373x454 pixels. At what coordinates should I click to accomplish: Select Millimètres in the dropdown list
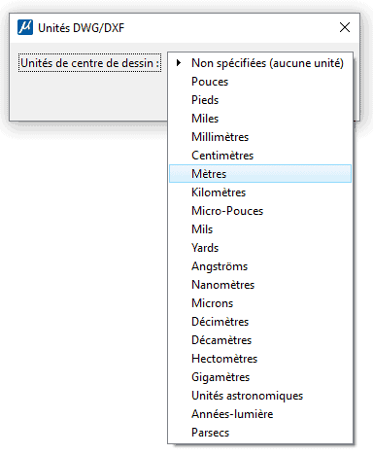coord(260,137)
